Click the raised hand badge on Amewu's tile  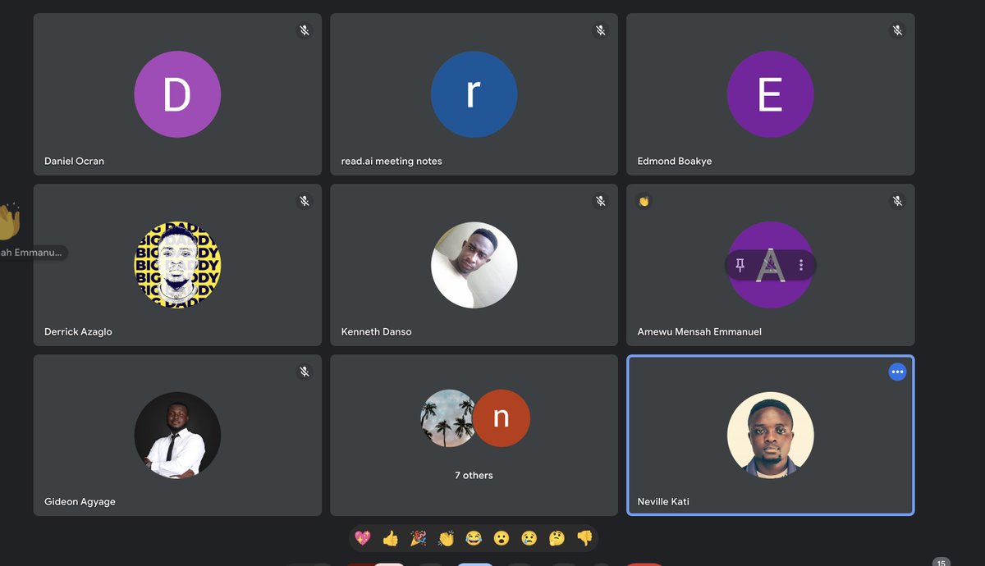click(x=644, y=201)
